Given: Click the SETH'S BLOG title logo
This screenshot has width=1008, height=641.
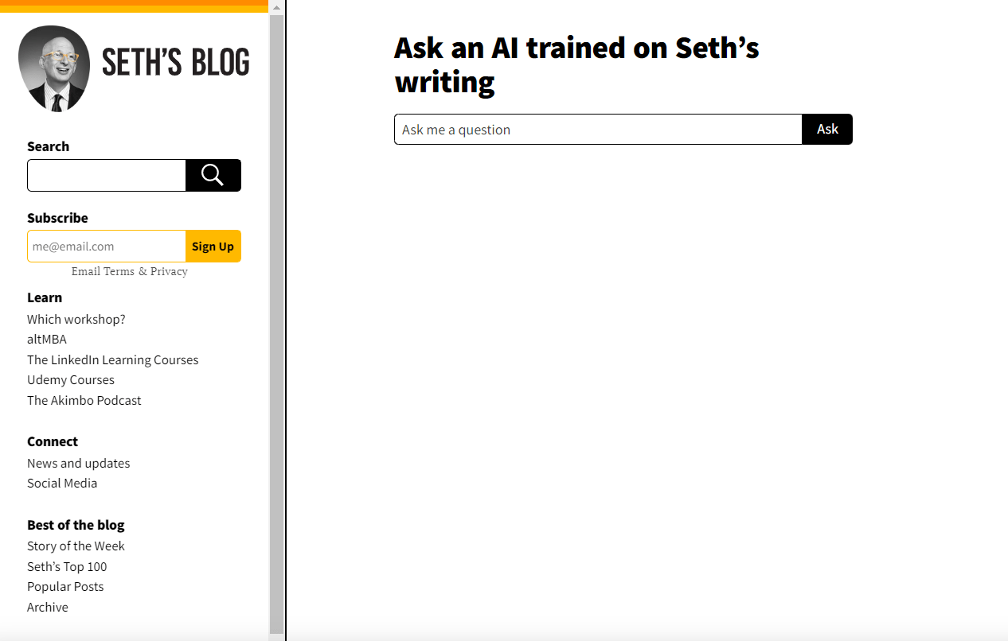Looking at the screenshot, I should coord(176,63).
